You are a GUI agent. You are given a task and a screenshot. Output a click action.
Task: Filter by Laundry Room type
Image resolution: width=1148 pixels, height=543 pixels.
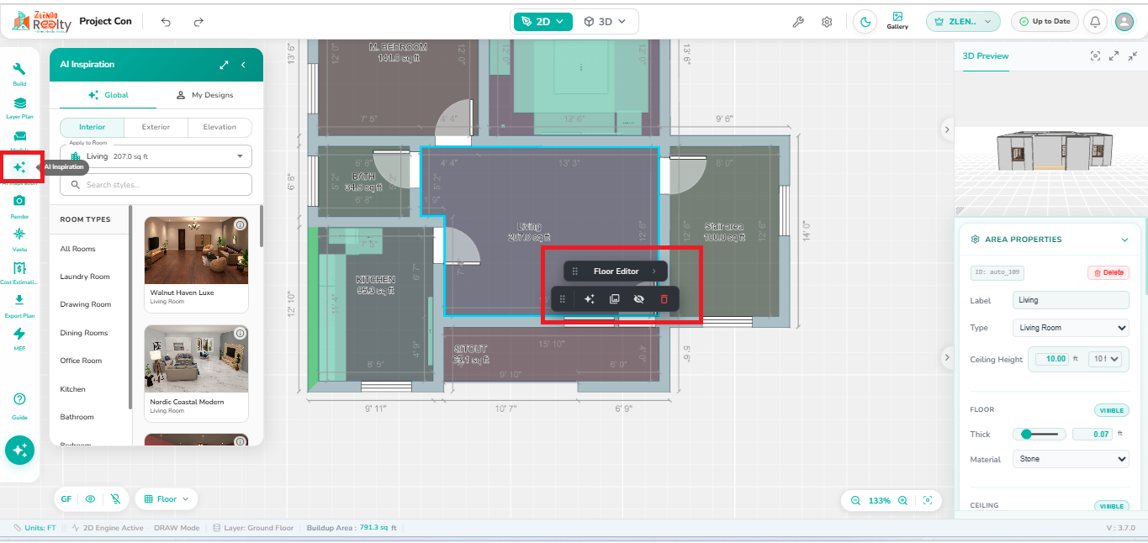[85, 277]
